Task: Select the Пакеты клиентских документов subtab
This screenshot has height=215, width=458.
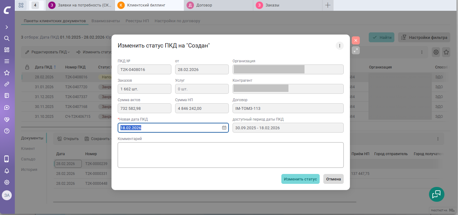Action: coord(55,21)
